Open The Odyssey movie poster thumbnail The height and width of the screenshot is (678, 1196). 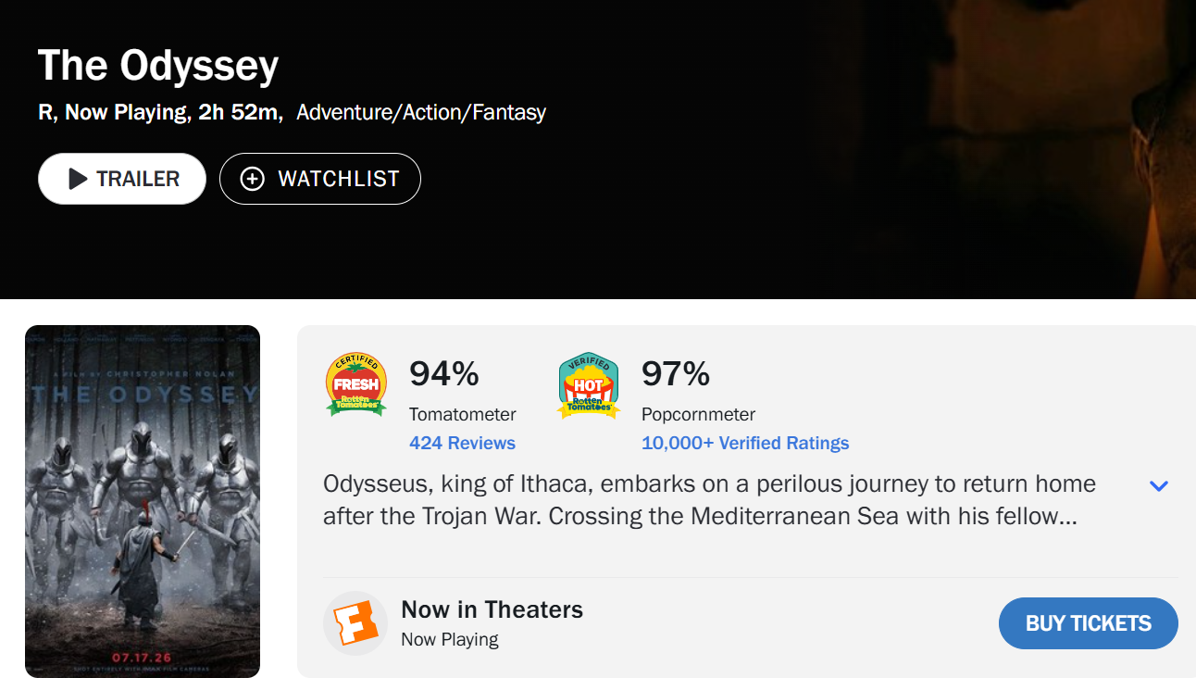pos(143,501)
